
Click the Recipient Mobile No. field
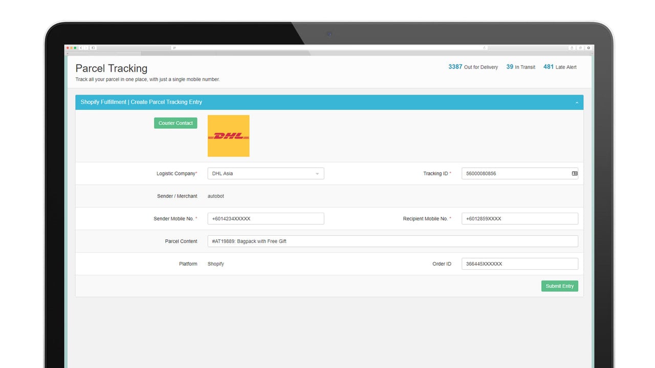[x=520, y=218]
